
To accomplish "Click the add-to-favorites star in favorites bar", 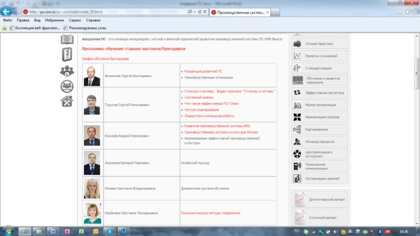I will (x=4, y=28).
